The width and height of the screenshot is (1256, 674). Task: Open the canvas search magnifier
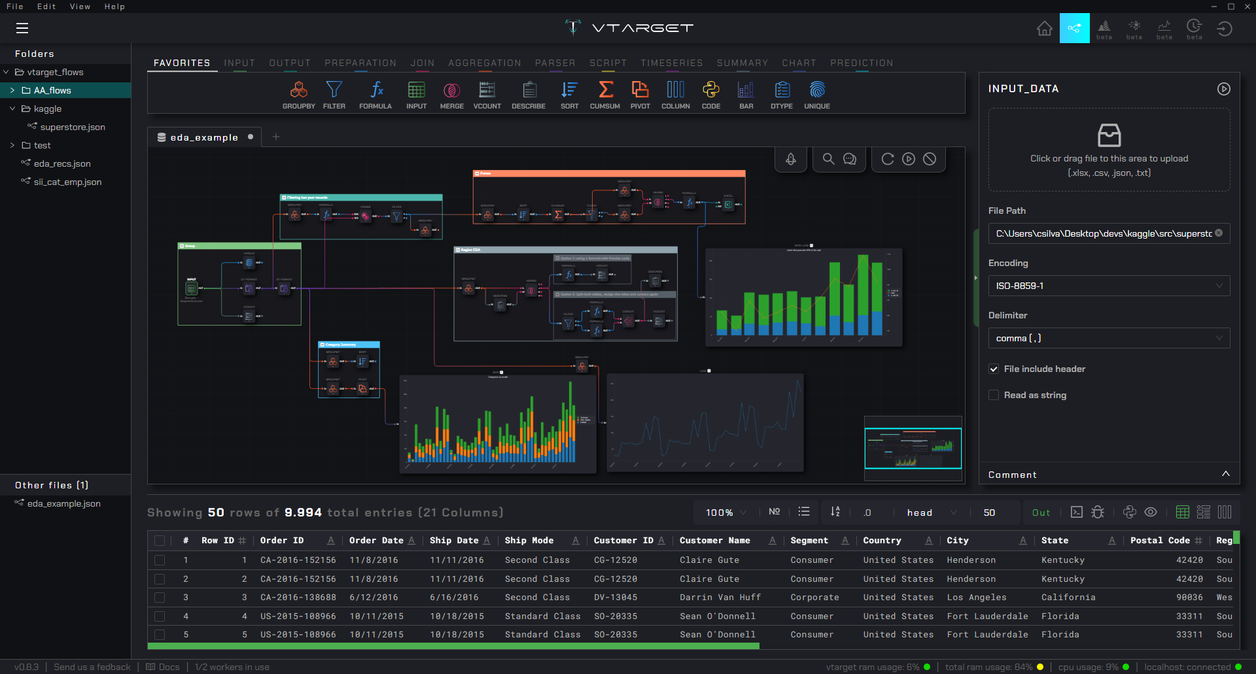(x=828, y=159)
